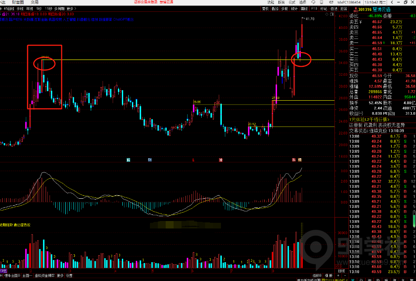The width and height of the screenshot is (416, 281).
Task: Open the 多周期 multi-period selector
Action: 59,8
